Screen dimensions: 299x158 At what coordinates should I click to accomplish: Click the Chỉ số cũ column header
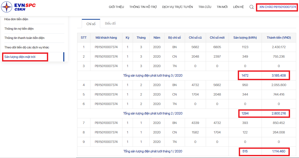click(x=195, y=38)
